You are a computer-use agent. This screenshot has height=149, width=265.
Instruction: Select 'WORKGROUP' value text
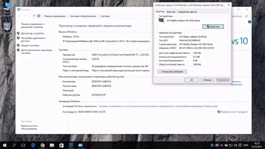(99, 95)
